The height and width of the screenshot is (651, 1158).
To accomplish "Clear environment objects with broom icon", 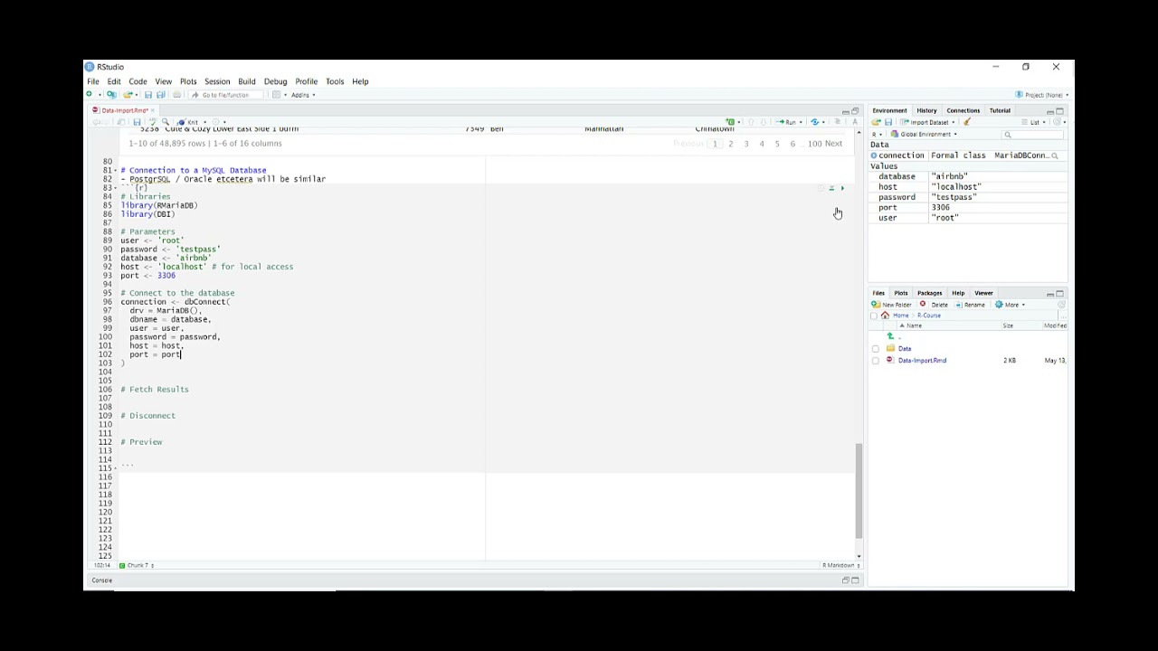I will point(967,122).
